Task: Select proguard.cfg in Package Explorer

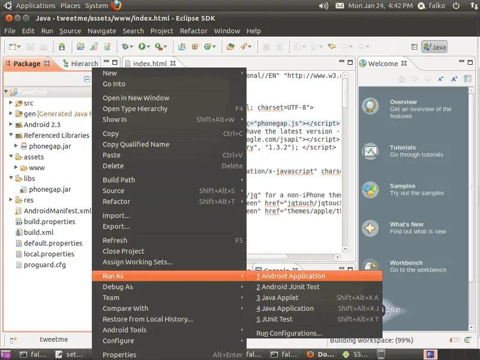Action: coord(41,265)
